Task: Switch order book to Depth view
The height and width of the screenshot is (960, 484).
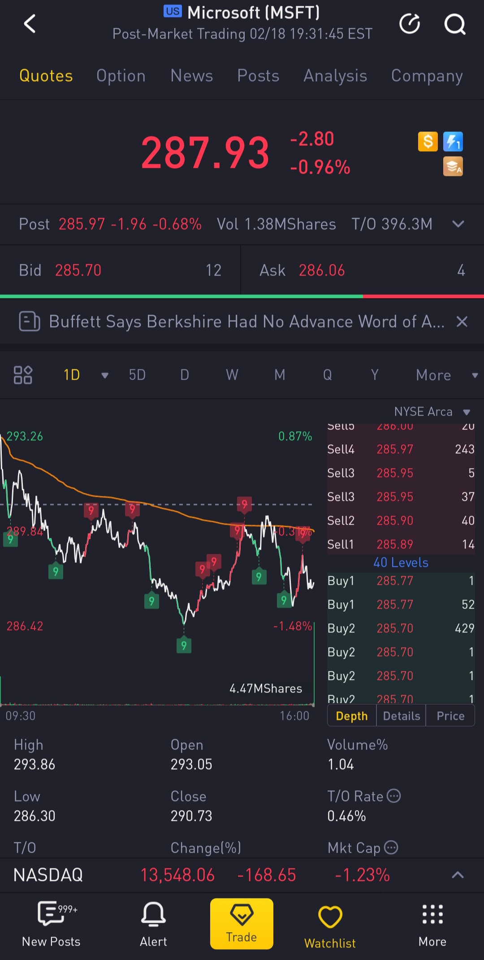Action: (352, 716)
